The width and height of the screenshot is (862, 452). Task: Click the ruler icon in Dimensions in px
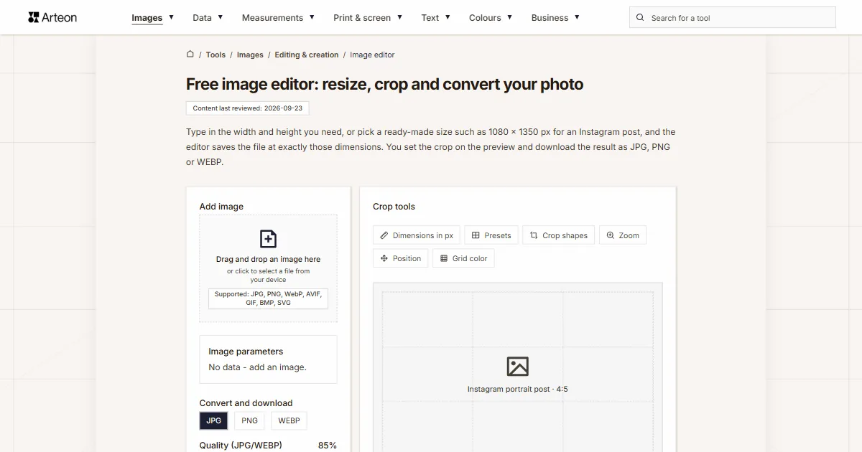click(384, 235)
